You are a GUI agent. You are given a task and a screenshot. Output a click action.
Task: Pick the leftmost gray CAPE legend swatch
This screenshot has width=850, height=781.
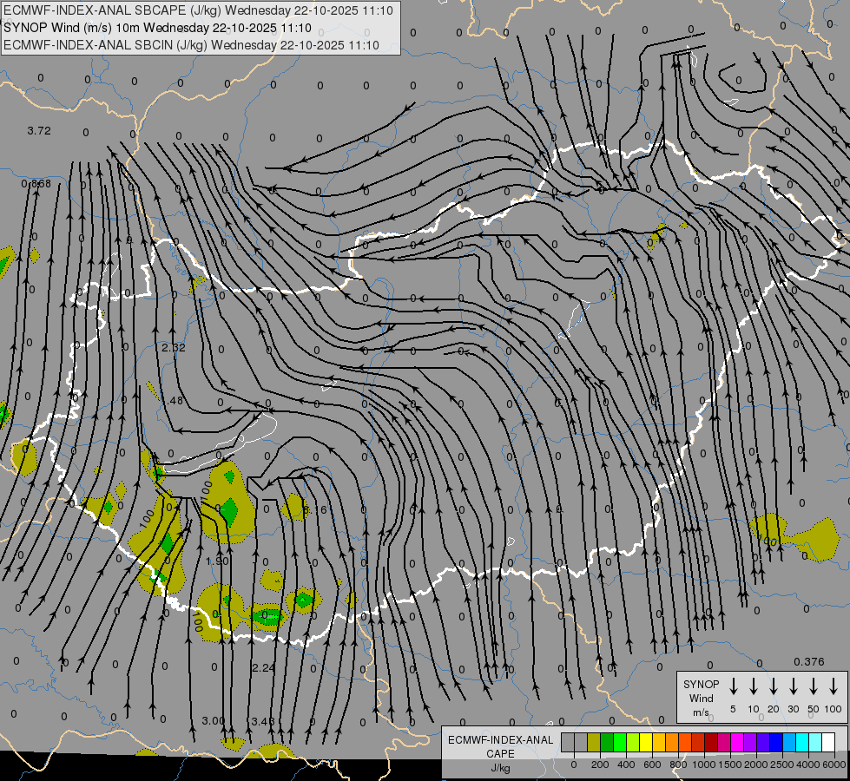point(568,742)
